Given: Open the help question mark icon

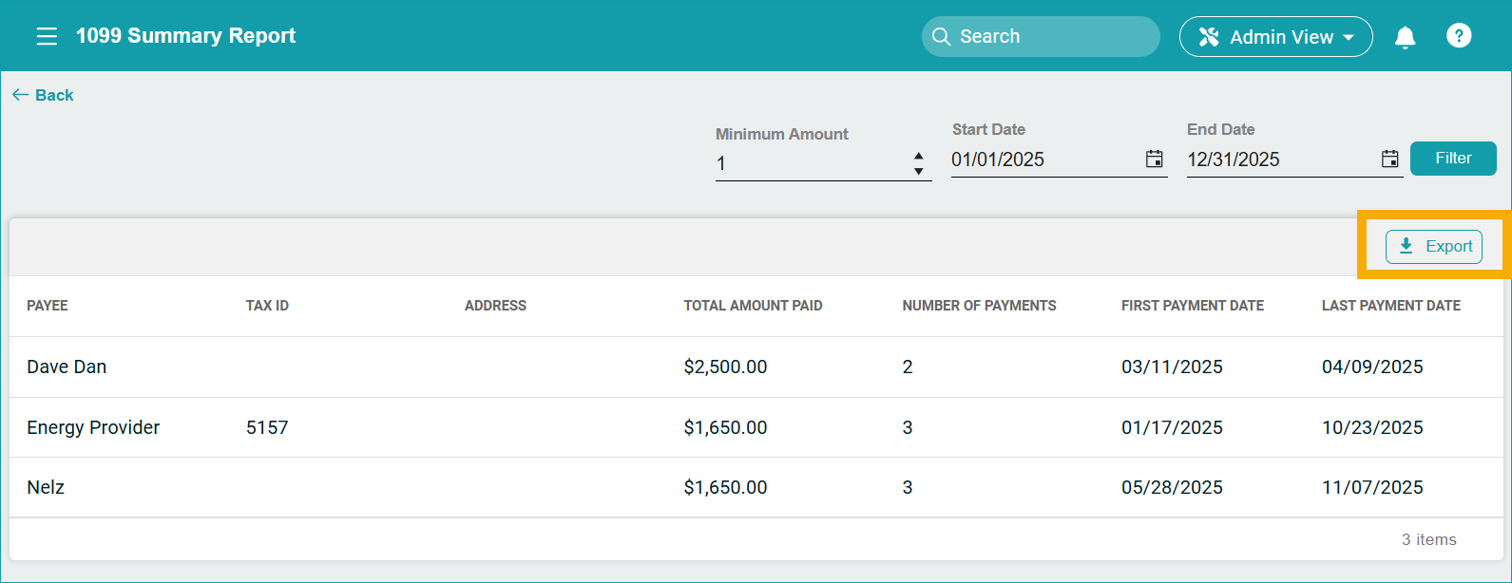Looking at the screenshot, I should (1458, 36).
